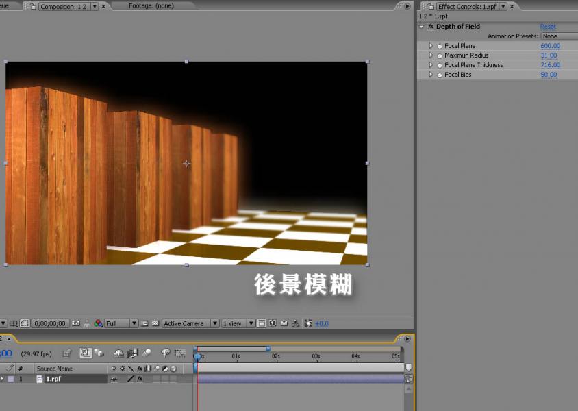Enable the Maximun Radius stopwatch
The height and width of the screenshot is (411, 578).
[440, 56]
